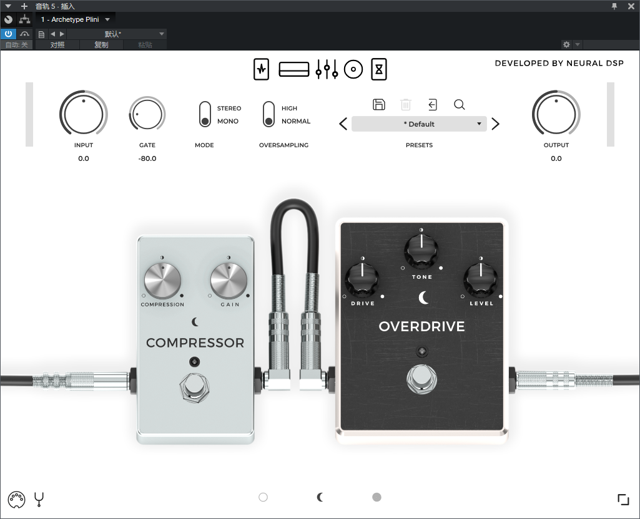Click the 粘贴 paste button
This screenshot has height=519, width=640.
[x=145, y=45]
